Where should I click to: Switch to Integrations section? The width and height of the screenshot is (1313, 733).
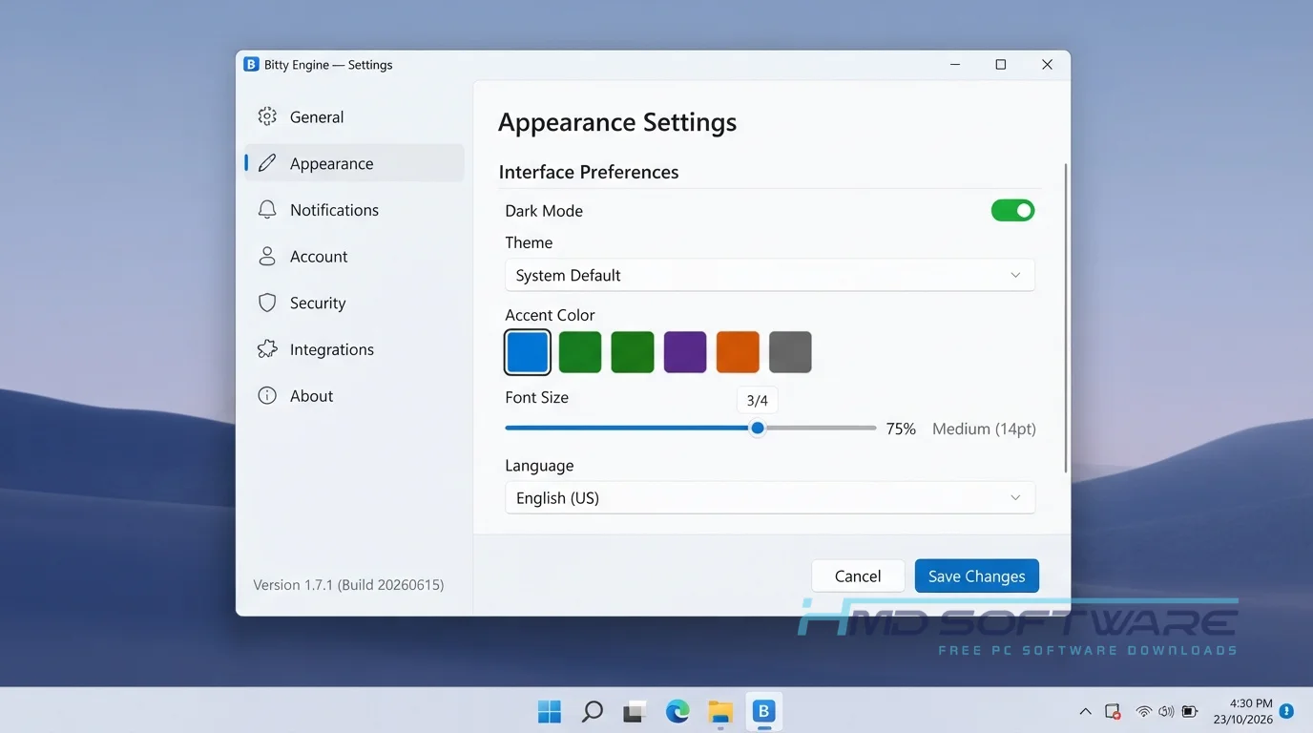point(354,349)
